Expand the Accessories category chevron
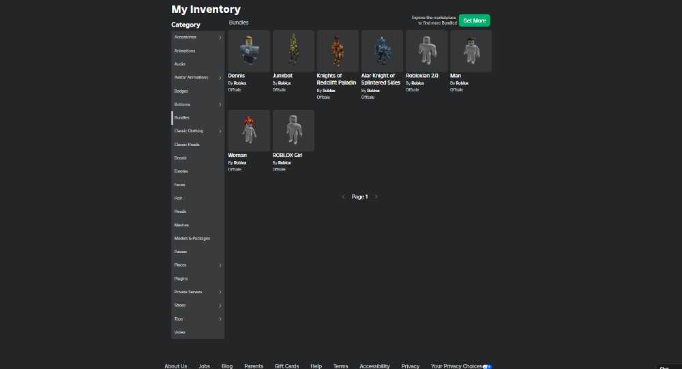Image resolution: width=682 pixels, height=369 pixels. click(x=220, y=38)
